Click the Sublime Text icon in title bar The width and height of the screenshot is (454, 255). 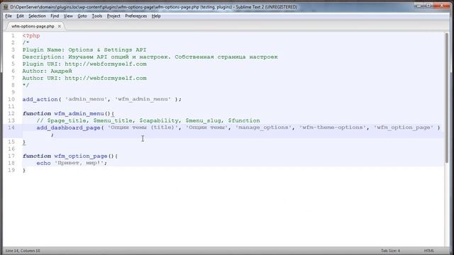click(x=6, y=6)
